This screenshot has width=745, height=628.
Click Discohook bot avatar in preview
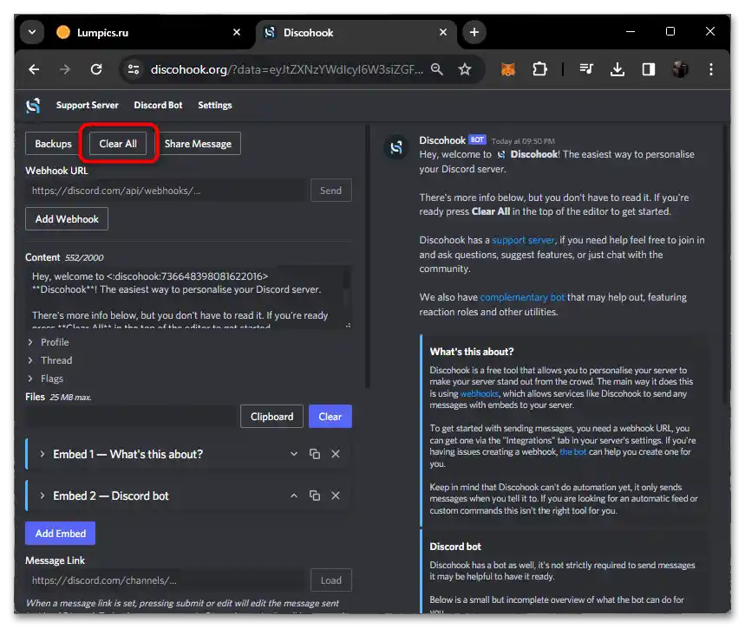[x=395, y=147]
